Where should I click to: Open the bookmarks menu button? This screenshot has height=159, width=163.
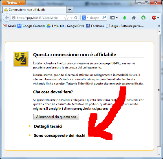(x=114, y=18)
